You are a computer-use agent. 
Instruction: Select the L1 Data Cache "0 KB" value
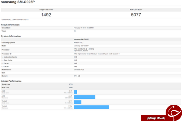point(76,60)
